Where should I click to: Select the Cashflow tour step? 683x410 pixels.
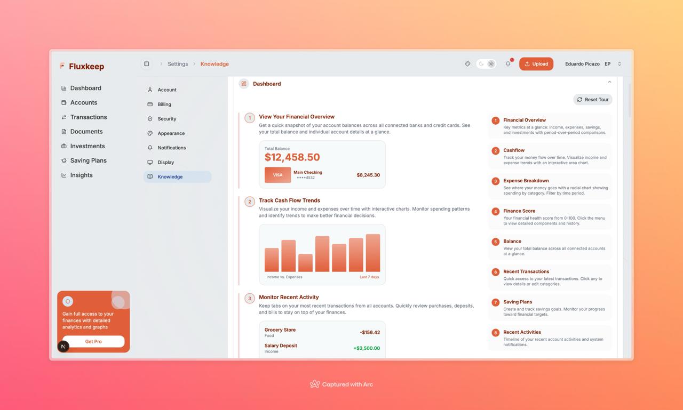(550, 157)
